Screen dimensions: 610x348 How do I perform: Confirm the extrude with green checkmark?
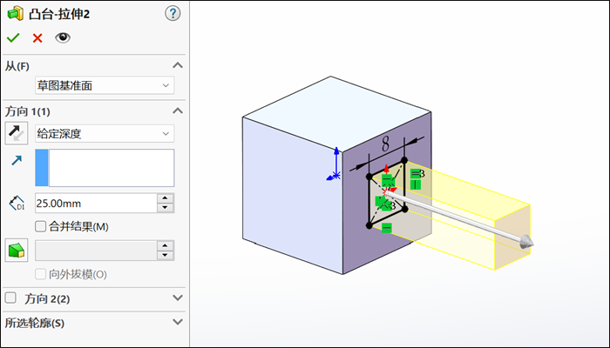[x=13, y=37]
